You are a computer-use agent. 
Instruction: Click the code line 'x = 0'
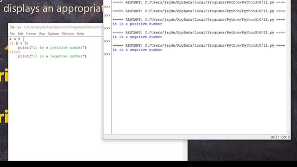(15, 39)
